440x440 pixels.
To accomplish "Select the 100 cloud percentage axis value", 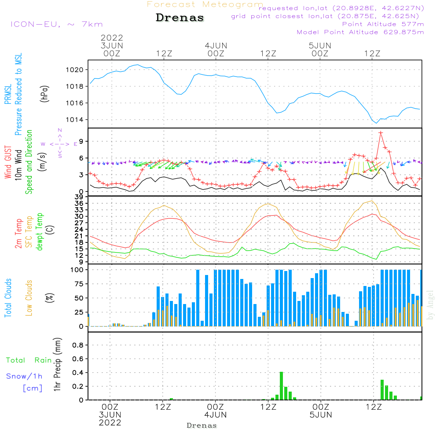I will tap(77, 270).
